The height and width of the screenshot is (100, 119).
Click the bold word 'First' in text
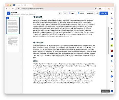point(75,73)
